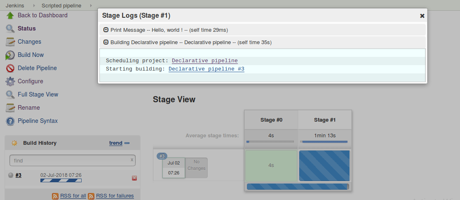This screenshot has height=200, width=460.
Task: Collapse the Building Declarative pipeline log entry
Action: pyautogui.click(x=106, y=42)
